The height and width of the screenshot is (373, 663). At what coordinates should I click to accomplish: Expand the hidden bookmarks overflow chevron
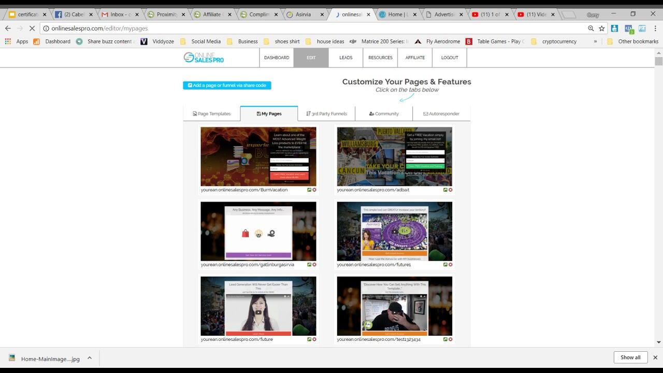(595, 41)
